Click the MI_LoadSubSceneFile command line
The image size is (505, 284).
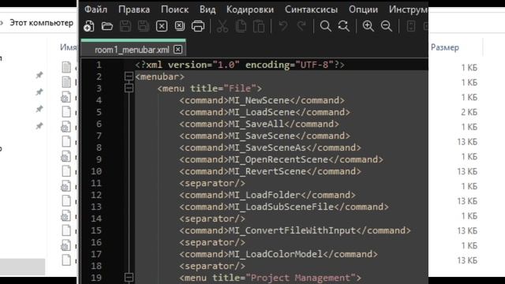coord(284,207)
